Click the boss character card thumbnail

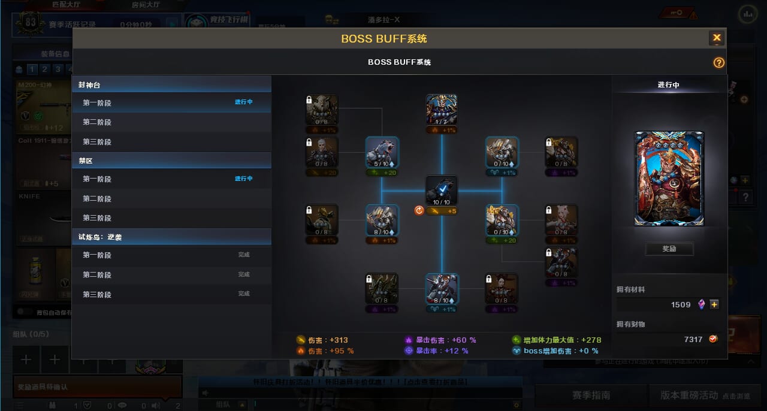[x=669, y=179]
